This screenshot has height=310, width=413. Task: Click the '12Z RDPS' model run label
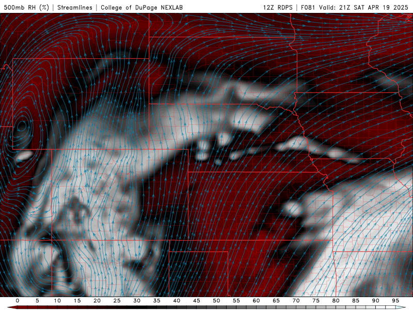point(278,7)
